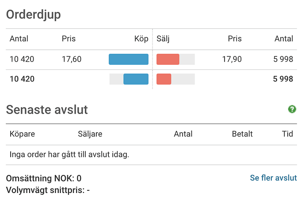The height and width of the screenshot is (204, 305).
Task: Click the Betalt column header
Action: click(x=242, y=134)
